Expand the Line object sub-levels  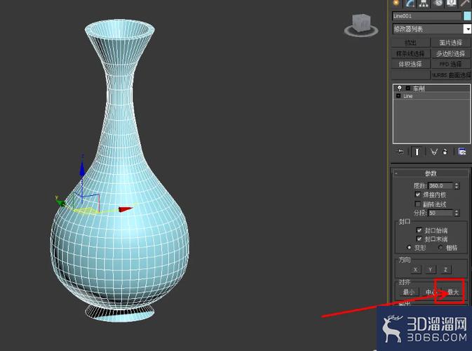(398, 95)
